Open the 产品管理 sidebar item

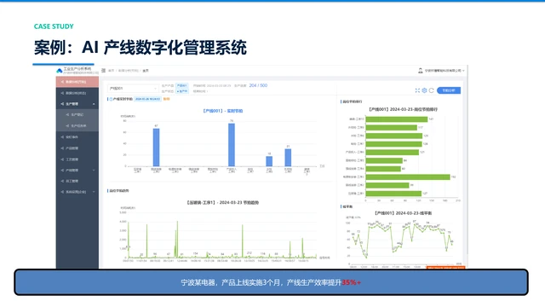77,148
